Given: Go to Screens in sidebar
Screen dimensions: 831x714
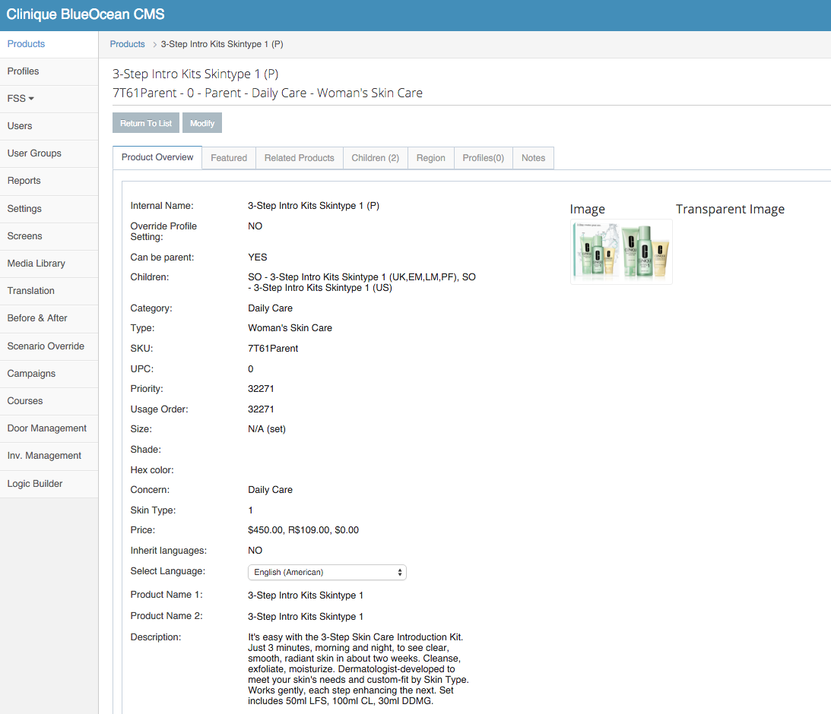Looking at the screenshot, I should point(49,236).
